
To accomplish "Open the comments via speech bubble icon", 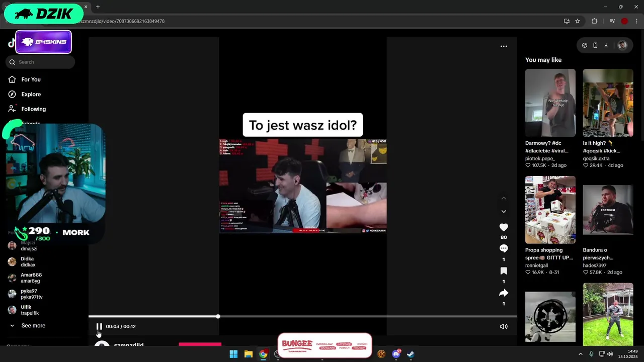I will click(x=504, y=248).
